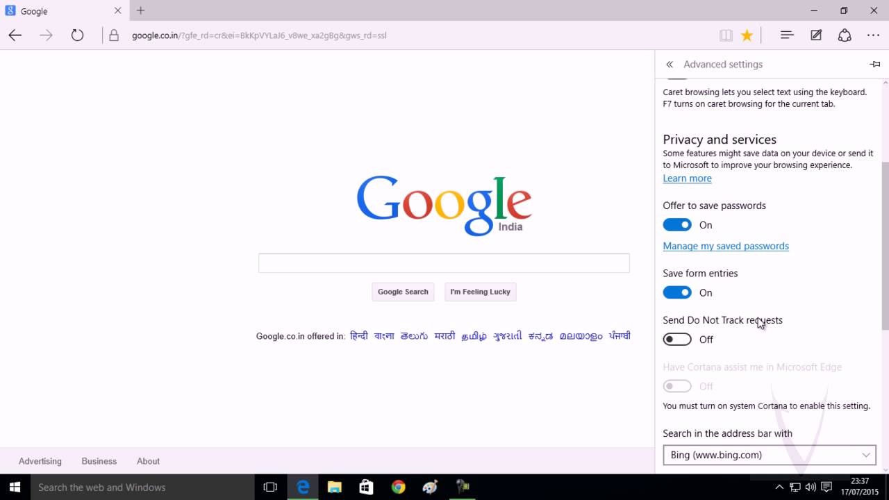Make a Web Note with pen icon
This screenshot has height=500, width=889.
(816, 35)
